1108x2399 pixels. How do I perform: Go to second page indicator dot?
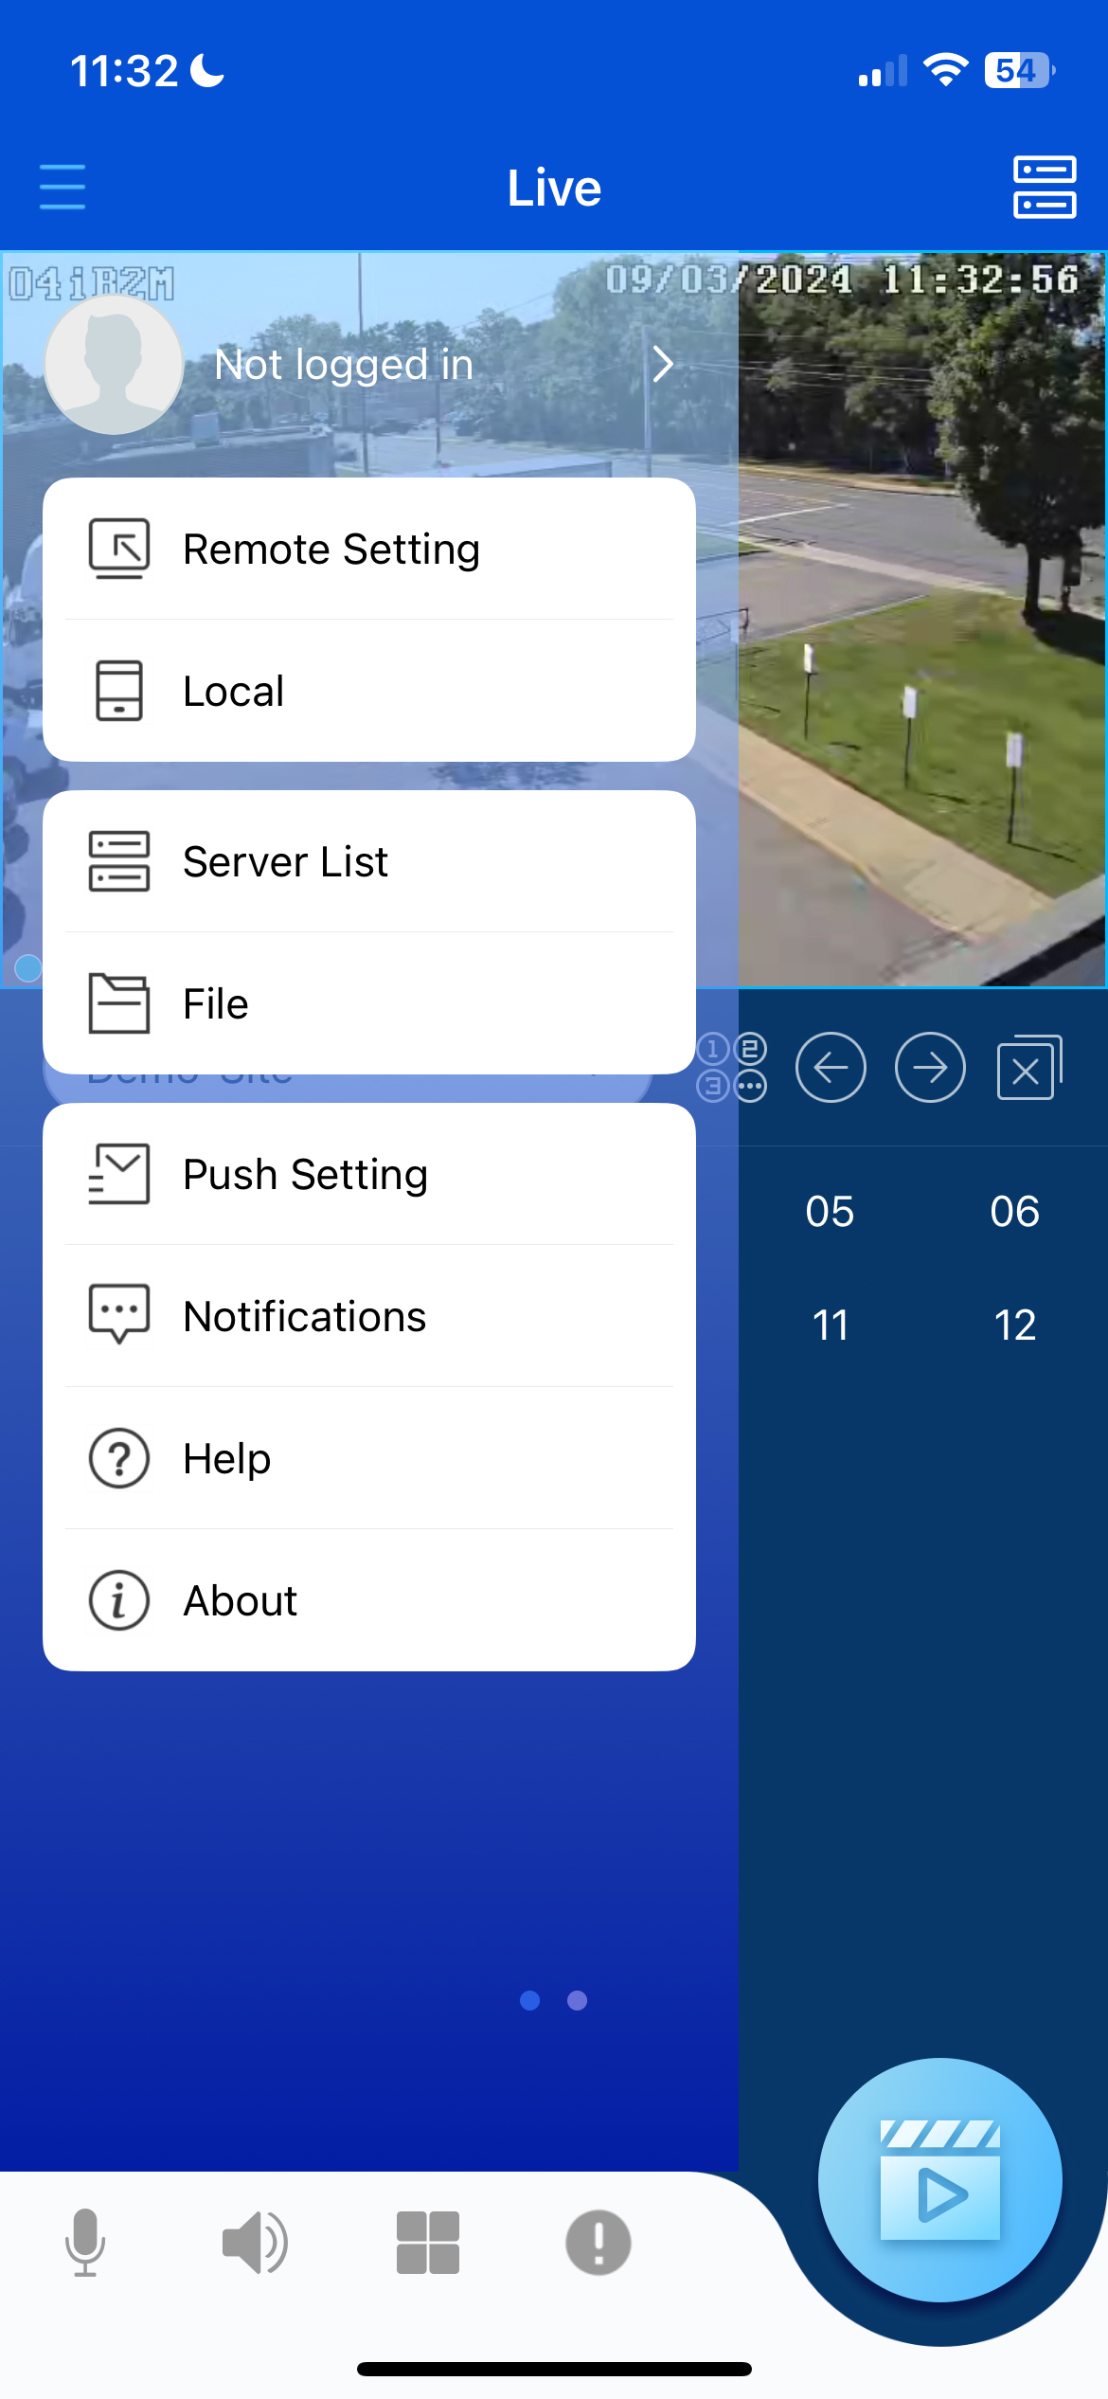pyautogui.click(x=577, y=2000)
